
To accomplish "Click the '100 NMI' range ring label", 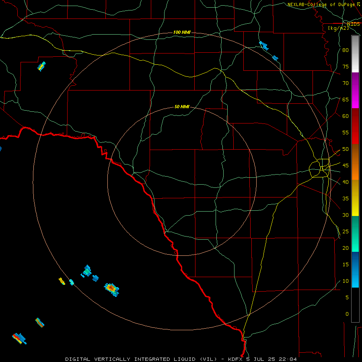I will pyautogui.click(x=182, y=32).
